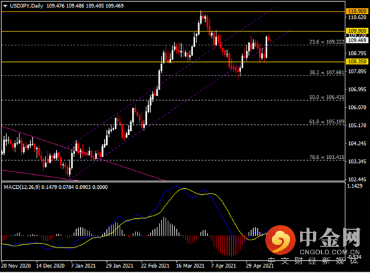
Task: Click the MACD(12,26,9) indicator label
Action: (22, 187)
